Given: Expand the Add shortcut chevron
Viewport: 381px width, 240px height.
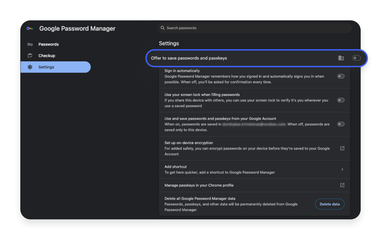Looking at the screenshot, I should [x=342, y=169].
